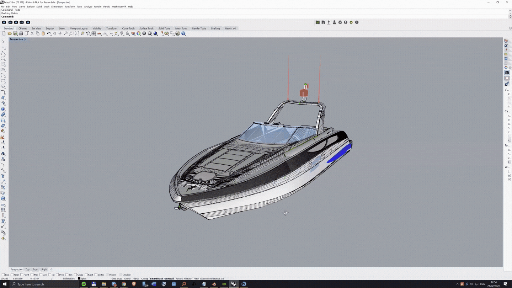Viewport: 512px width, 288px height.
Task: Switch to the Surface Tools tab
Action: [146, 28]
